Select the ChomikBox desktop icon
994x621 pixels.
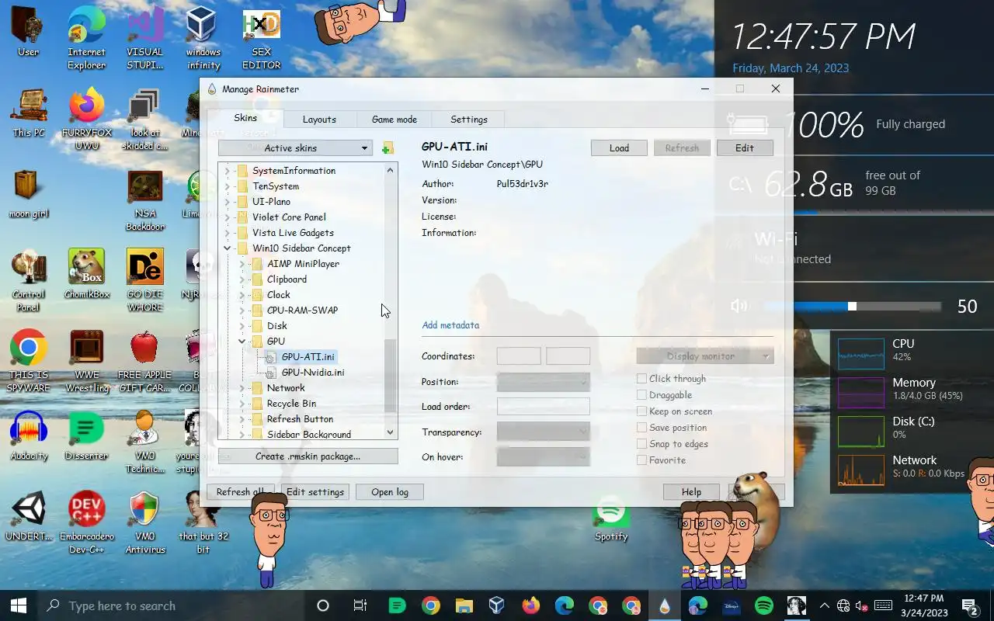(86, 274)
